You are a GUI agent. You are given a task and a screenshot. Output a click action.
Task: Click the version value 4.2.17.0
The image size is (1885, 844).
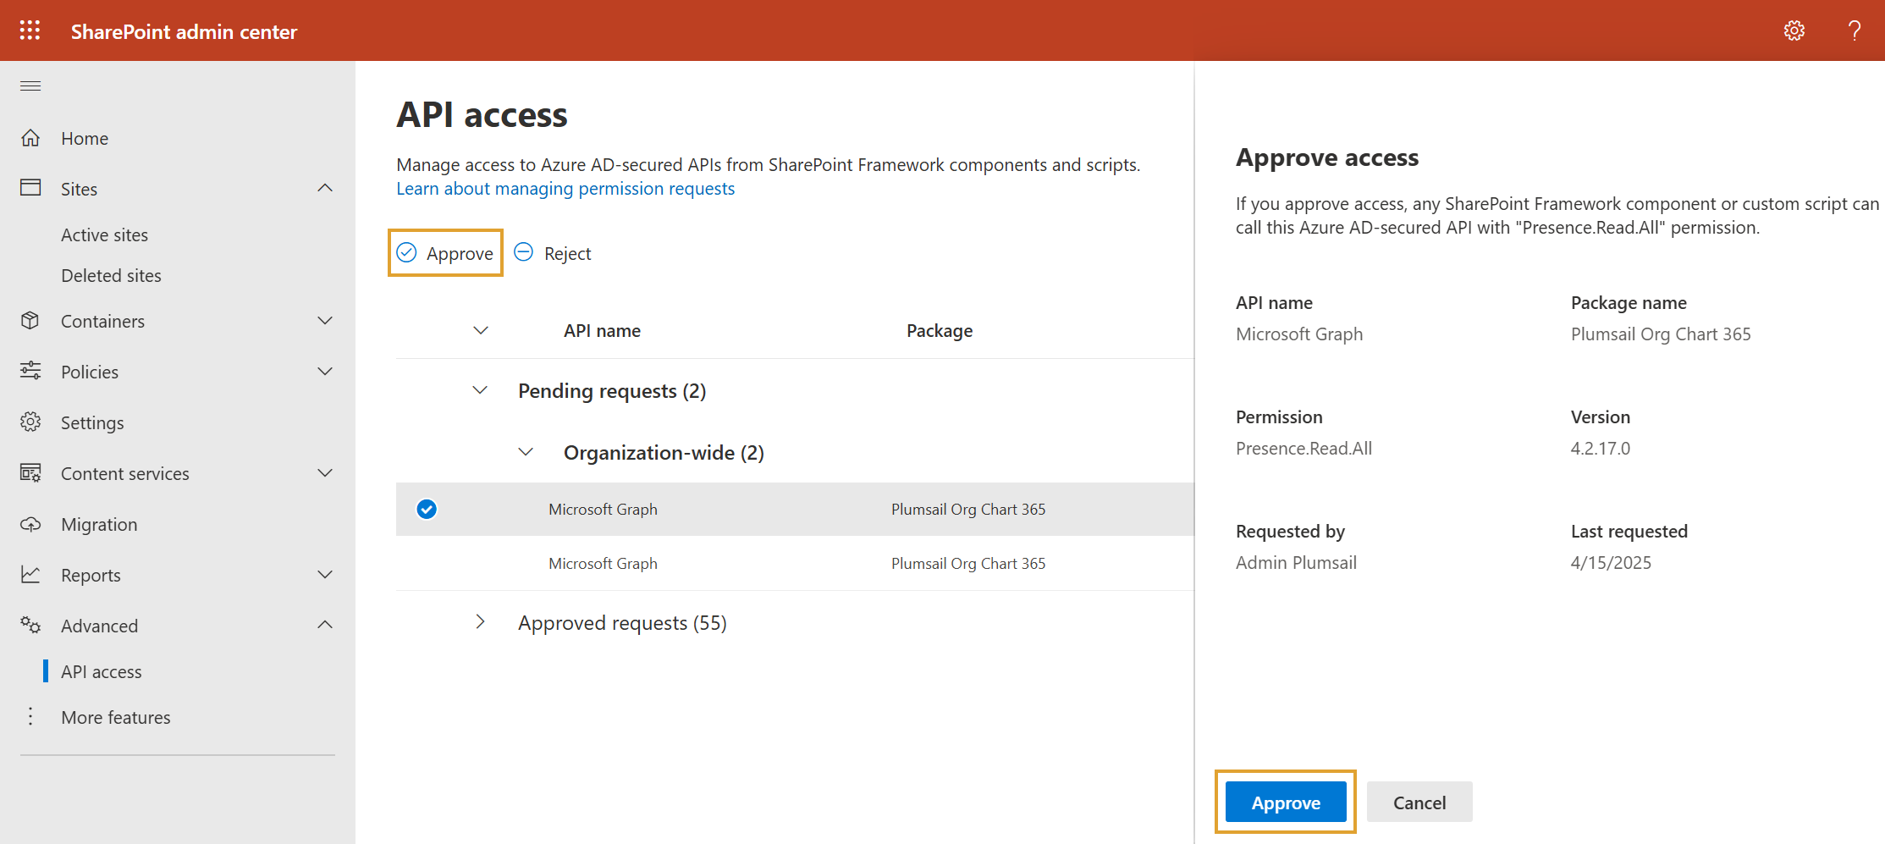(x=1600, y=448)
